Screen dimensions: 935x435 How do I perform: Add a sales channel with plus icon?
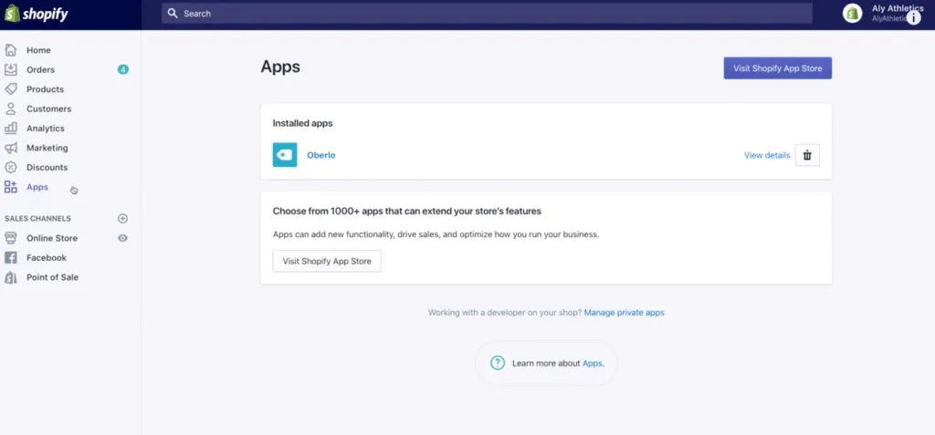(x=123, y=219)
